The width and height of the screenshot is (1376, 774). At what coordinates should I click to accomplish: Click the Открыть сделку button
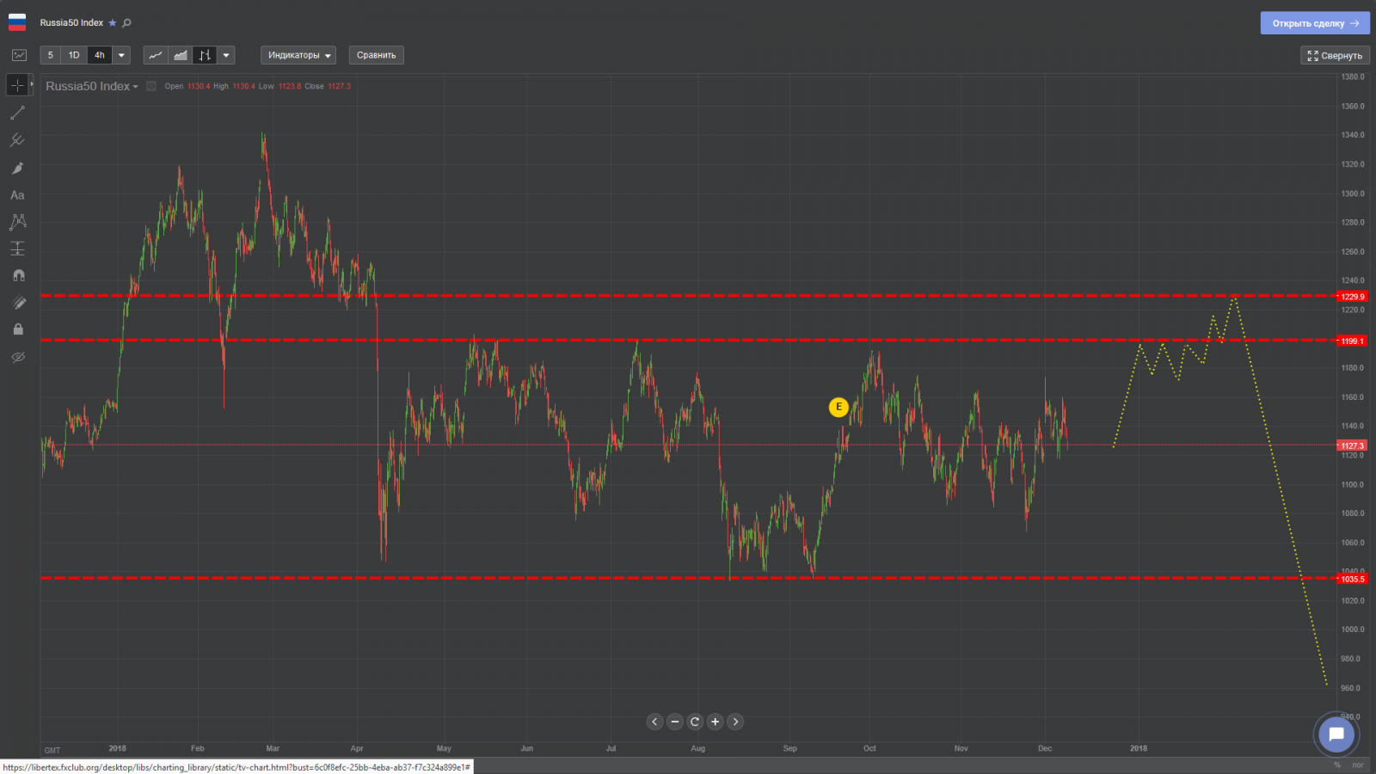pyautogui.click(x=1314, y=23)
